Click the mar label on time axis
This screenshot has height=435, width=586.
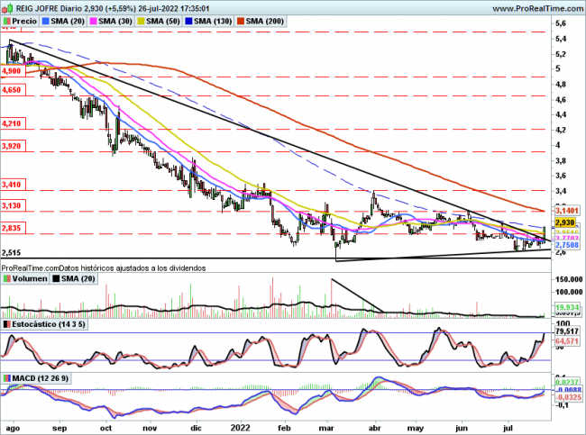[x=328, y=428]
